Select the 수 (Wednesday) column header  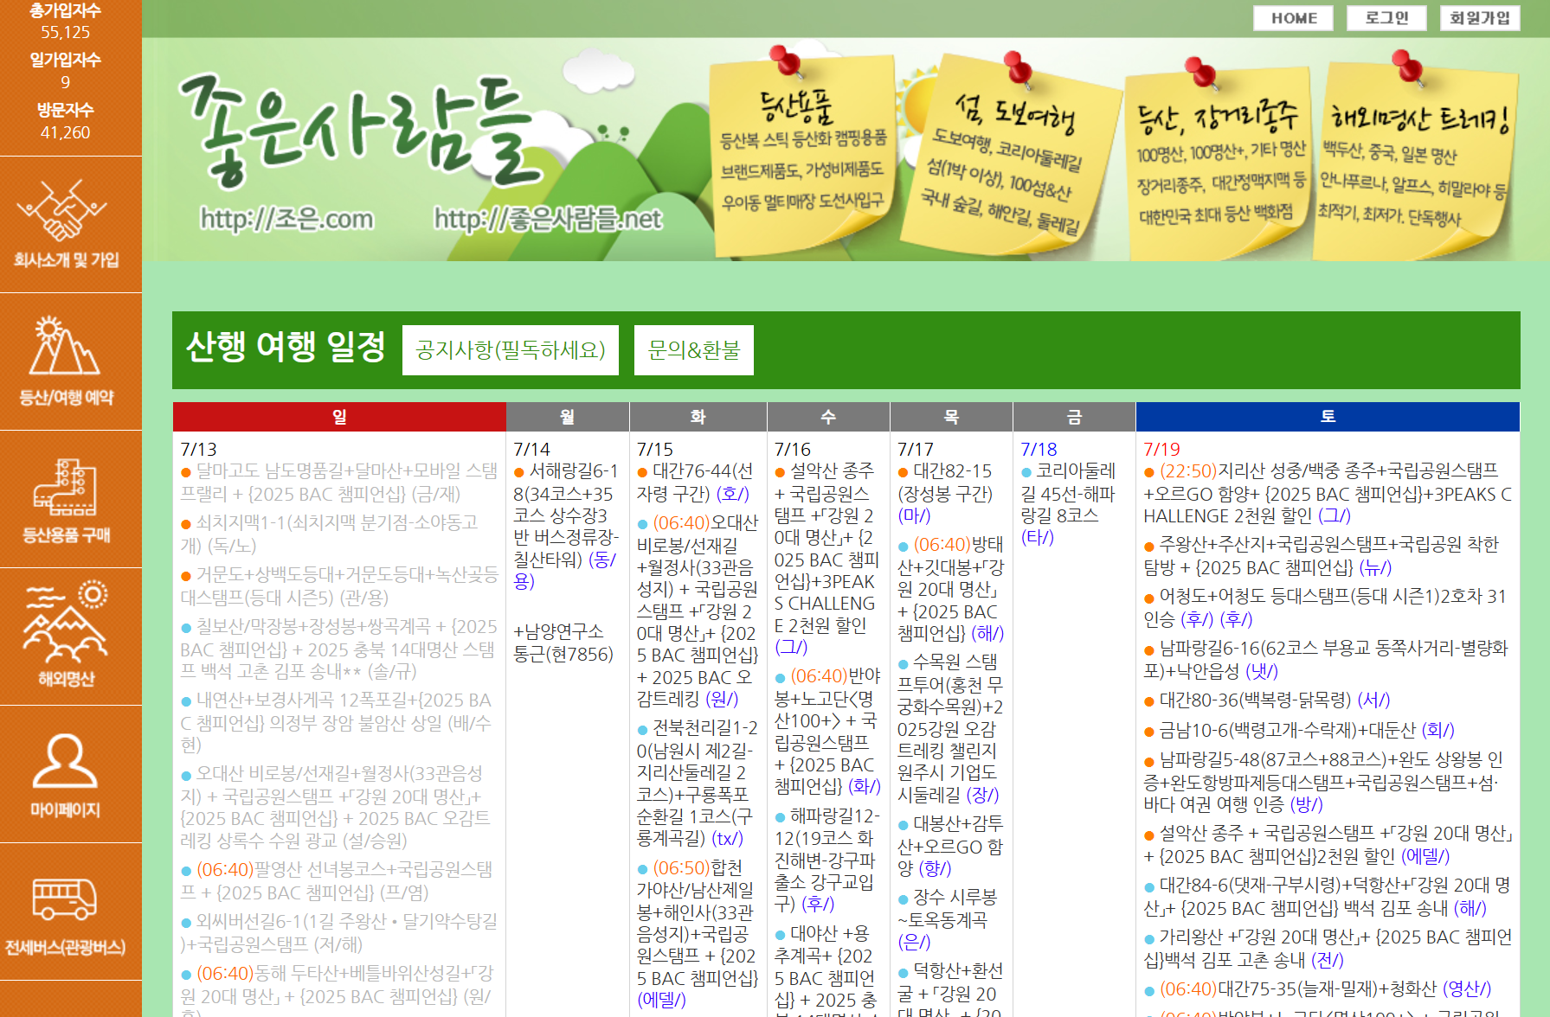click(828, 417)
